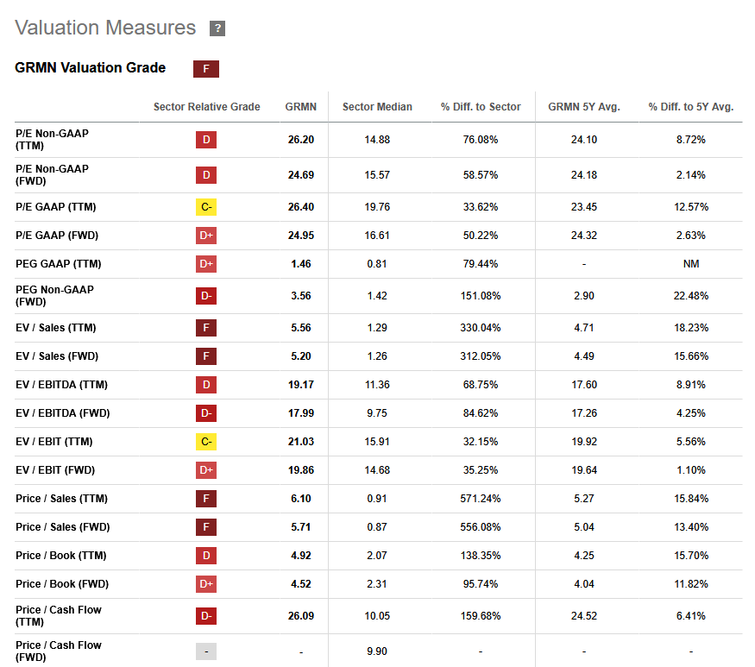Click the D grade badge for P/E Non-GAAP (TTM)

point(206,140)
